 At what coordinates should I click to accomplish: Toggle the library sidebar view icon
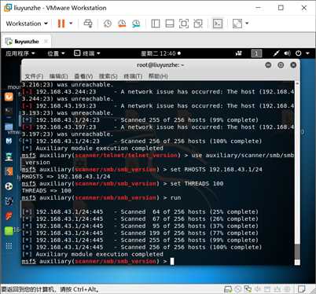[156, 24]
